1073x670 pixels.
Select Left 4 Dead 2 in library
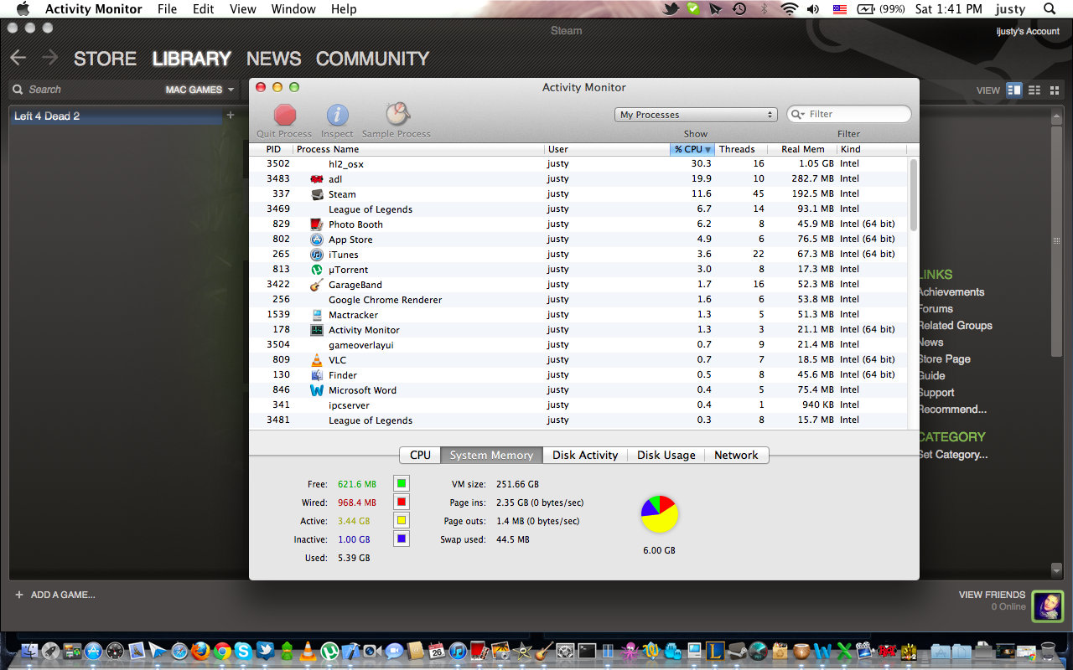point(117,116)
